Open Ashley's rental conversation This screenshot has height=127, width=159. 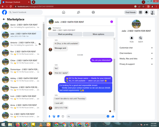(x=21, y=80)
